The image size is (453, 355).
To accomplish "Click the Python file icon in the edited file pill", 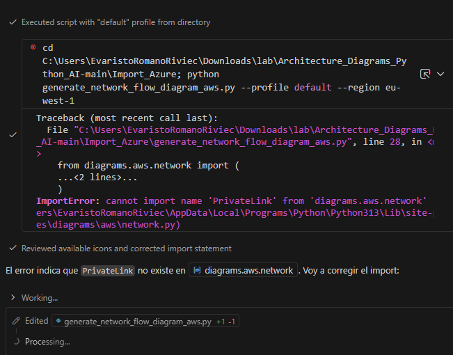I will [58, 322].
